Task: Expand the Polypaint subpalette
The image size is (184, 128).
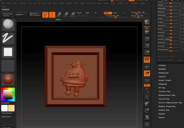Action: coord(163,84)
